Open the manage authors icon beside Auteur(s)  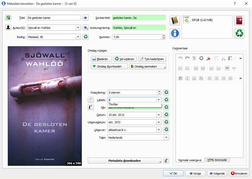(8, 27)
